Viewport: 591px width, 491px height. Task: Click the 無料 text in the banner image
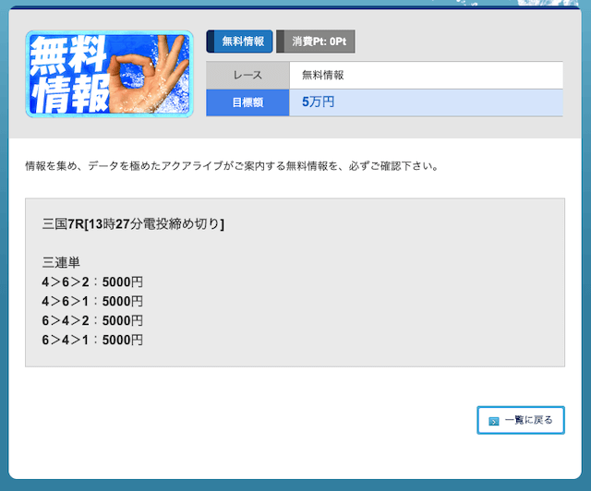65,60
